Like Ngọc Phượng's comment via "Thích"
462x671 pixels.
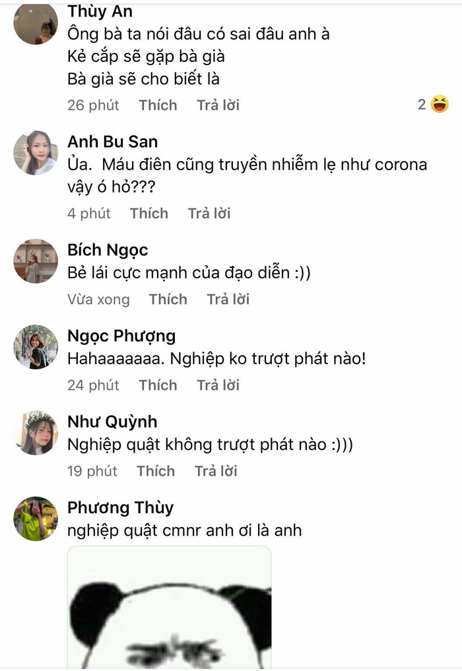coord(158,385)
